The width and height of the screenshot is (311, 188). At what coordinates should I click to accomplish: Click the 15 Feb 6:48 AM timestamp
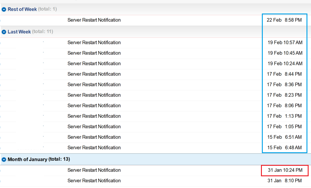284,148
